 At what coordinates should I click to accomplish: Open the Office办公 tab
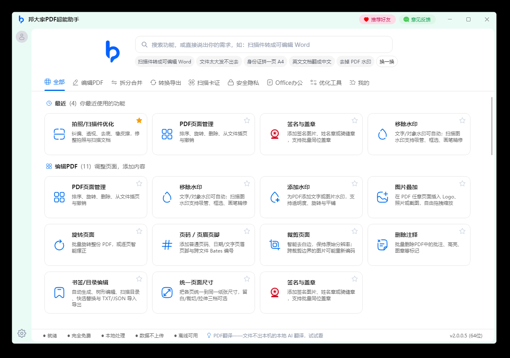tap(284, 83)
